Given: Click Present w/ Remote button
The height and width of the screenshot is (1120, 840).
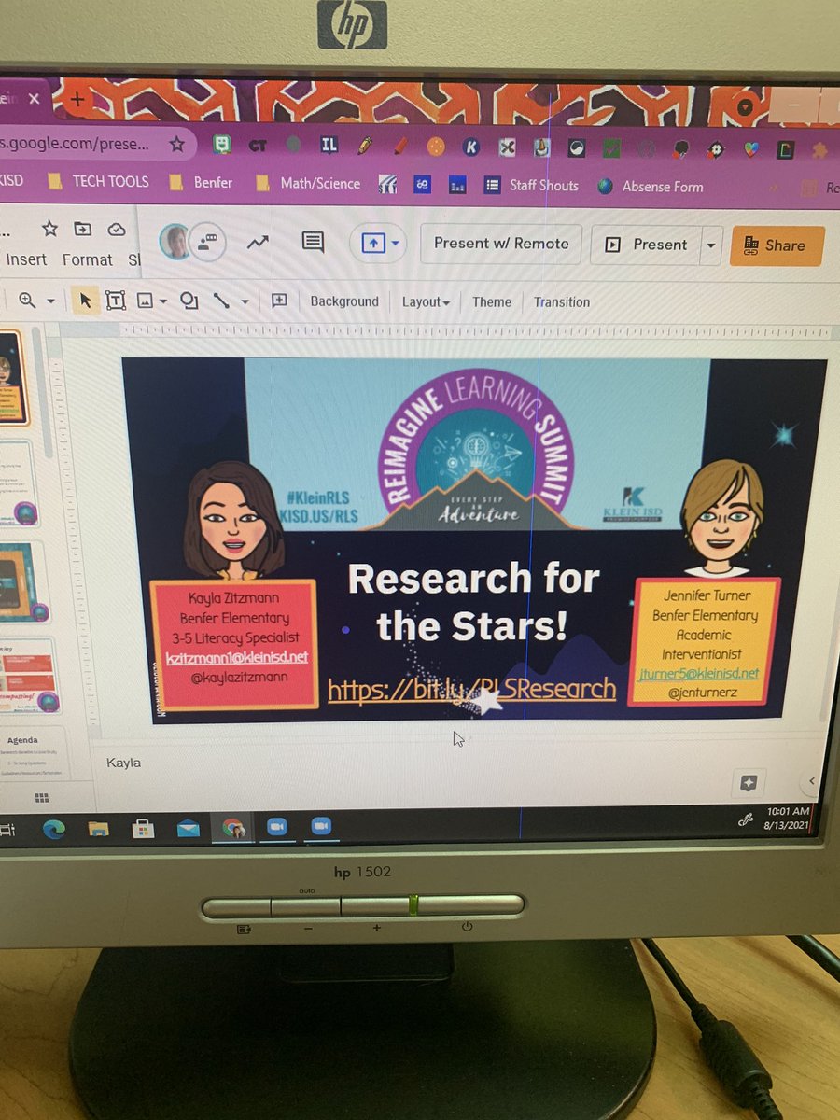Looking at the screenshot, I should tap(501, 244).
